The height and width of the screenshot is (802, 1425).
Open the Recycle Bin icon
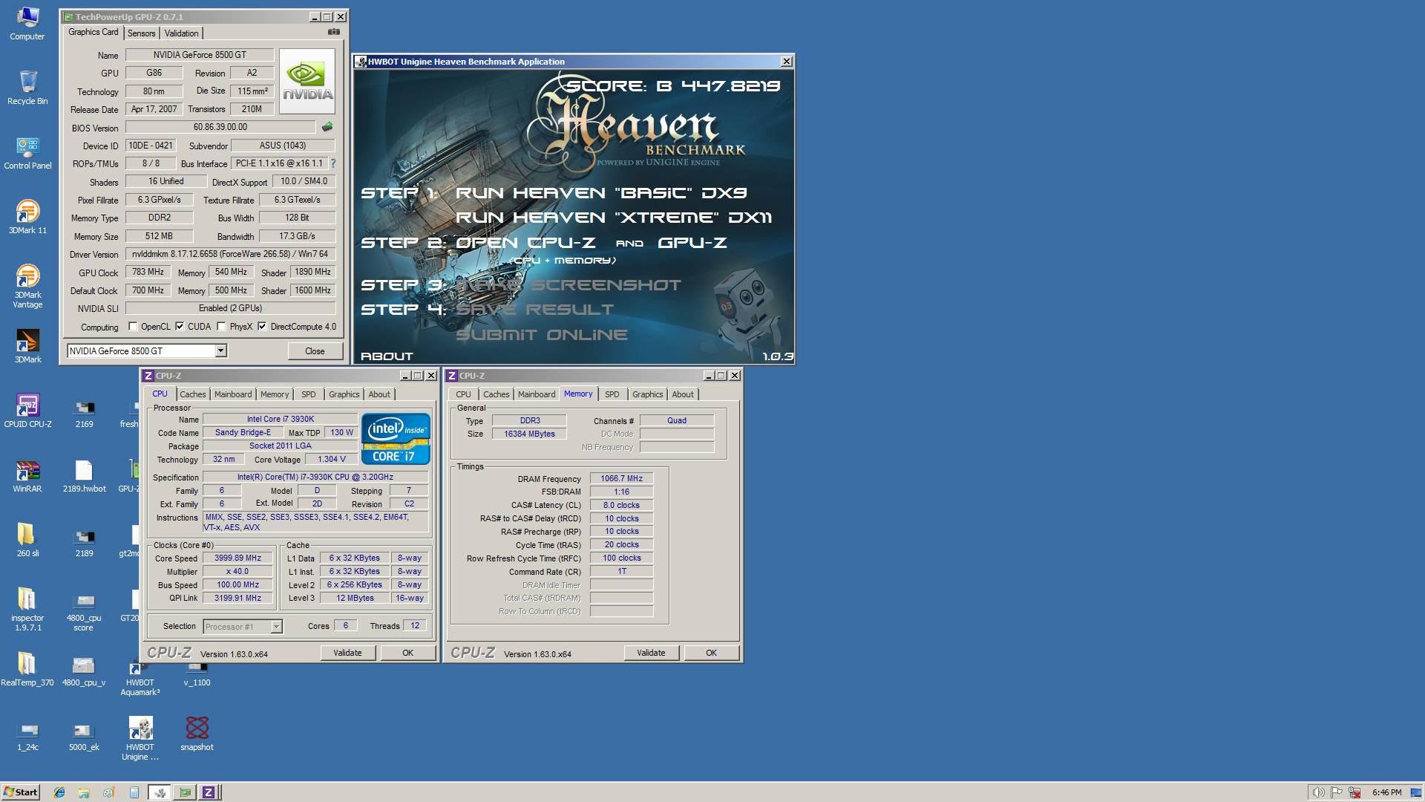pyautogui.click(x=27, y=88)
